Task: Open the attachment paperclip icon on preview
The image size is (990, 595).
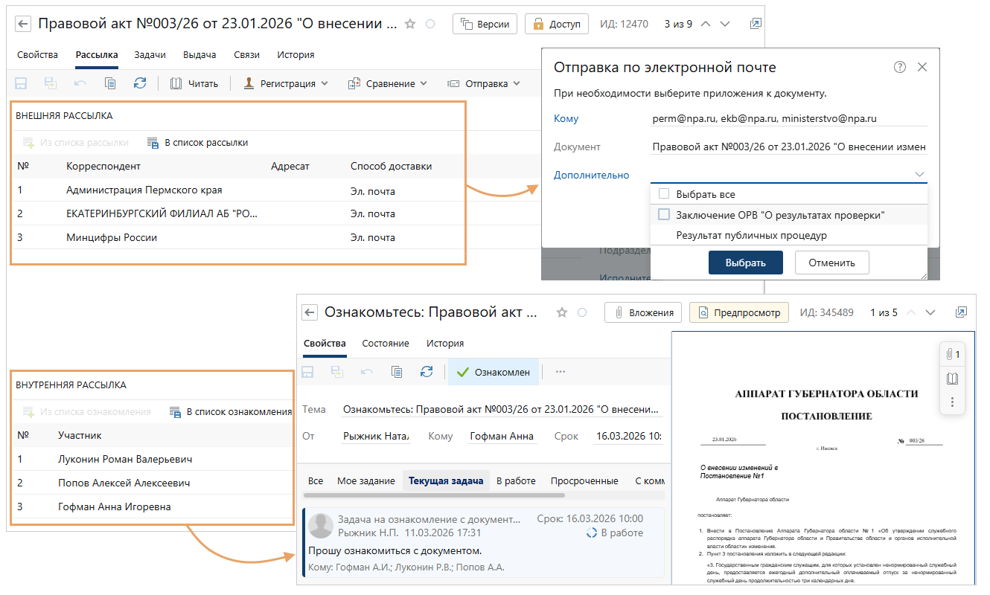Action: tap(952, 355)
